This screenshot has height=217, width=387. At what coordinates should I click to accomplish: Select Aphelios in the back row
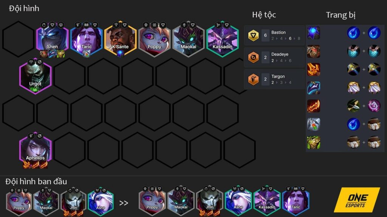tap(35, 150)
